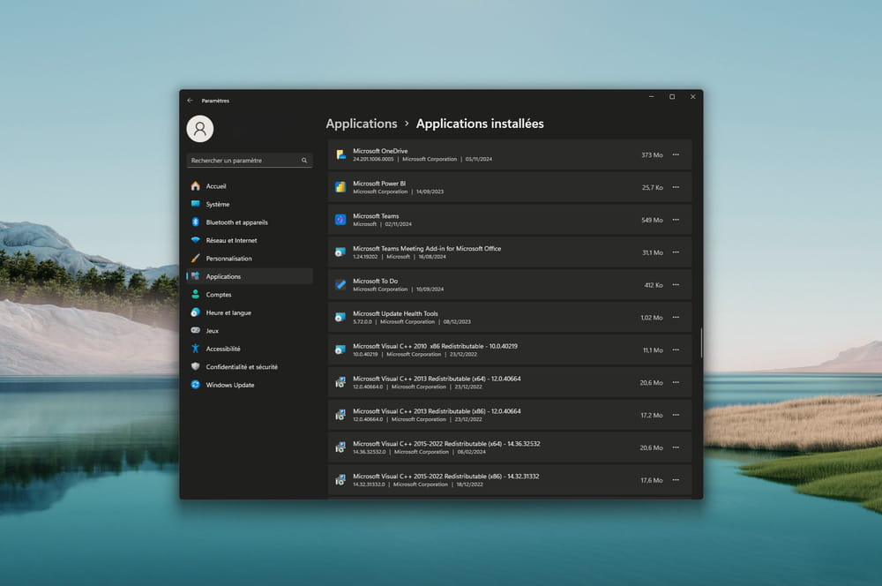882x586 pixels.
Task: Click the Microsoft Update Health Tools name
Action: click(x=395, y=313)
